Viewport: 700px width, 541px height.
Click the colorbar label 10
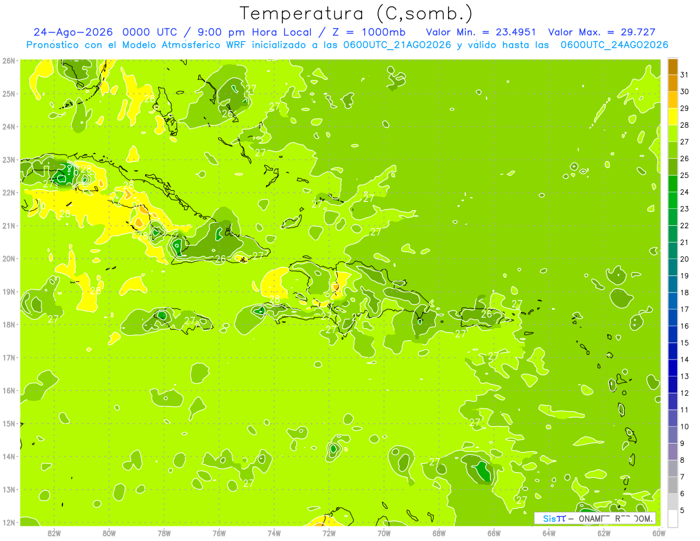(x=684, y=427)
